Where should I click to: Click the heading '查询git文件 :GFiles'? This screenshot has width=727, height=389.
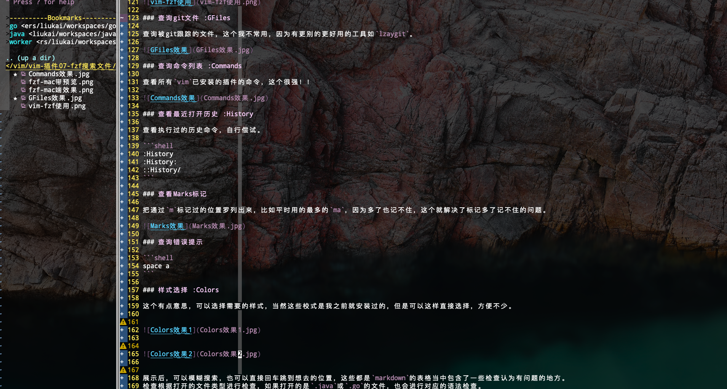coord(194,18)
